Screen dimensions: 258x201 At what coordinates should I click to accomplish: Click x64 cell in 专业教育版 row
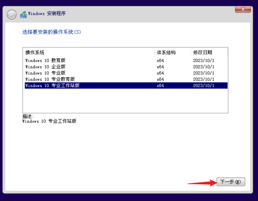tap(160, 79)
